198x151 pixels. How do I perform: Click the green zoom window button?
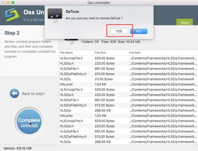coord(14,3)
